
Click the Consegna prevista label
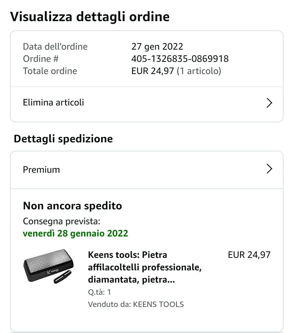62,221
